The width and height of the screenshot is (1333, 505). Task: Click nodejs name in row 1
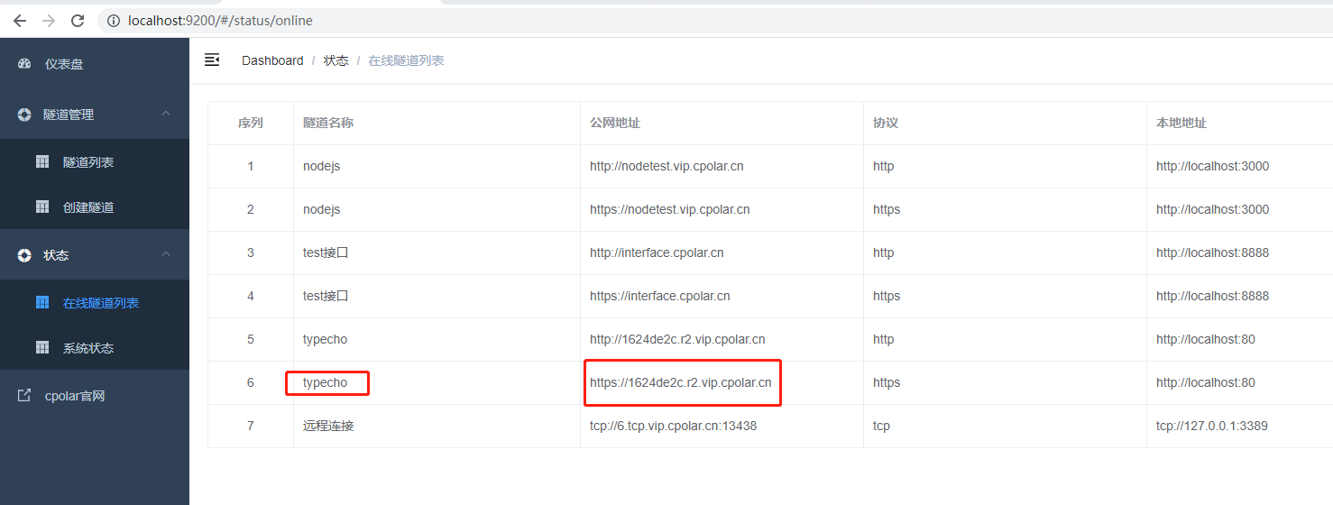(321, 166)
